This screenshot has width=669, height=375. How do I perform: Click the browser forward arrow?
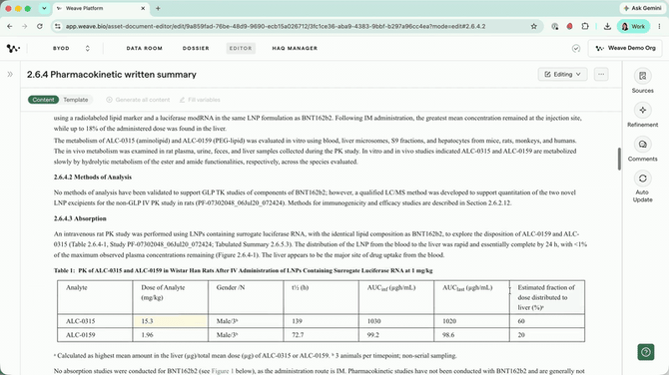pos(24,26)
